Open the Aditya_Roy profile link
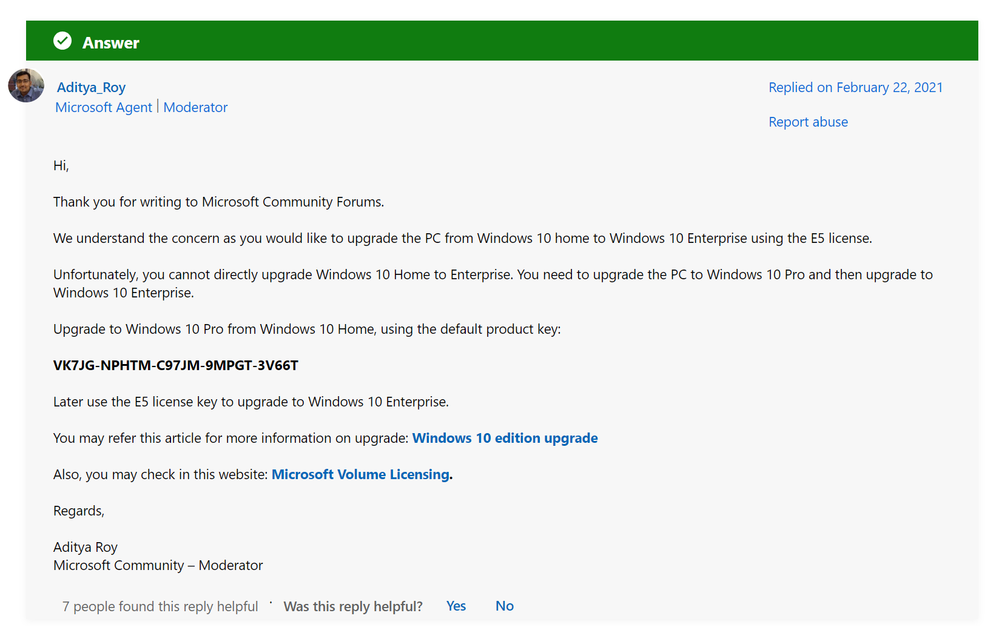The image size is (985, 633). pyautogui.click(x=91, y=87)
